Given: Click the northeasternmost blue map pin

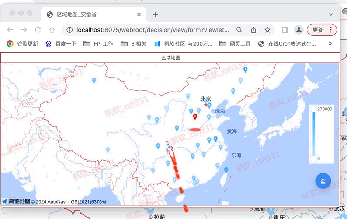Looking at the screenshot, I should (245, 70).
